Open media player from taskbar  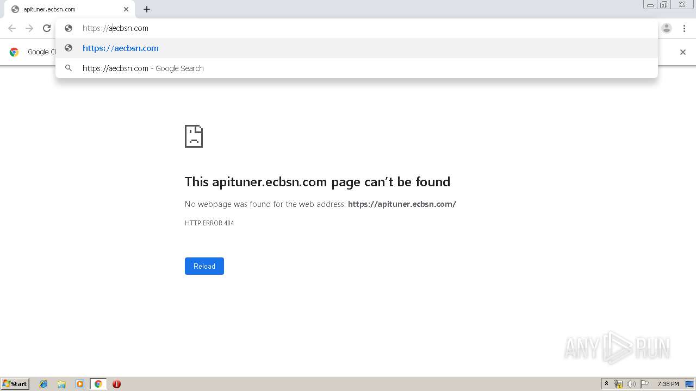click(80, 384)
